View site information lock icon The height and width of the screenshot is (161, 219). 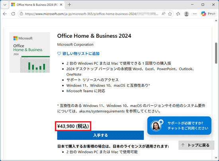(22, 14)
